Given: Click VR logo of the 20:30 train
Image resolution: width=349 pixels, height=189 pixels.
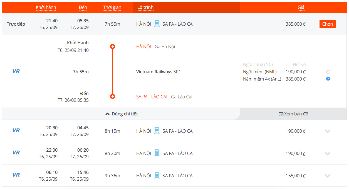Looking at the screenshot, I should click(16, 130).
